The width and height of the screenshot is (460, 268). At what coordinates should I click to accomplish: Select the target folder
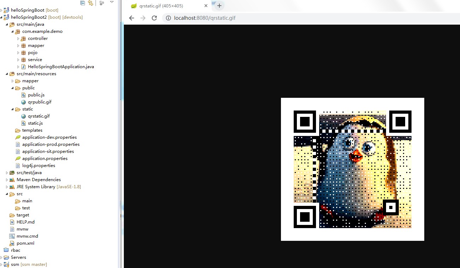click(x=23, y=215)
